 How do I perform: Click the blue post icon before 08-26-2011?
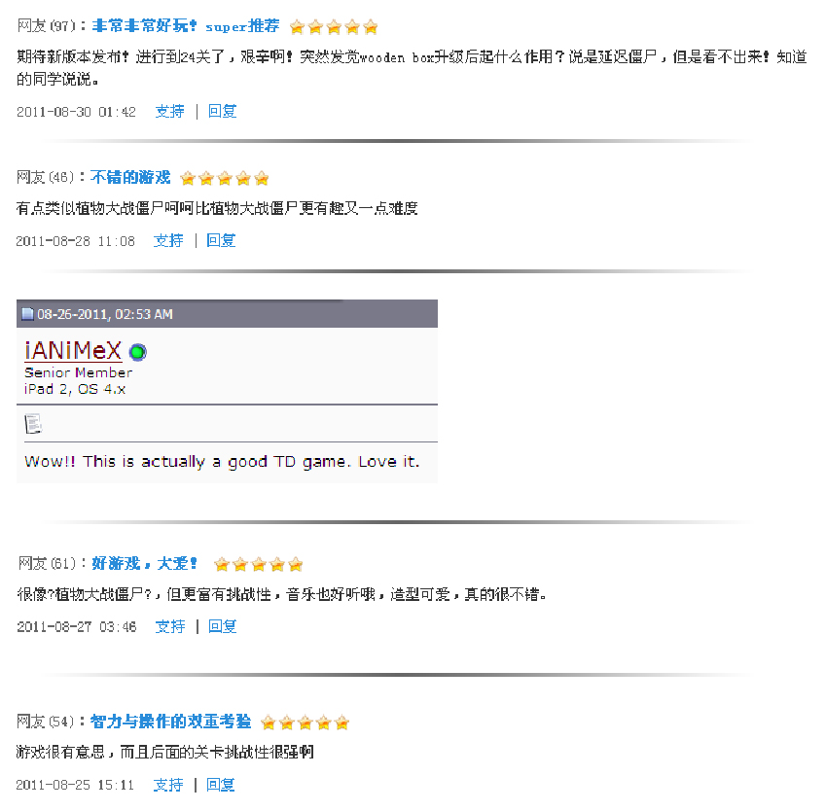point(27,314)
